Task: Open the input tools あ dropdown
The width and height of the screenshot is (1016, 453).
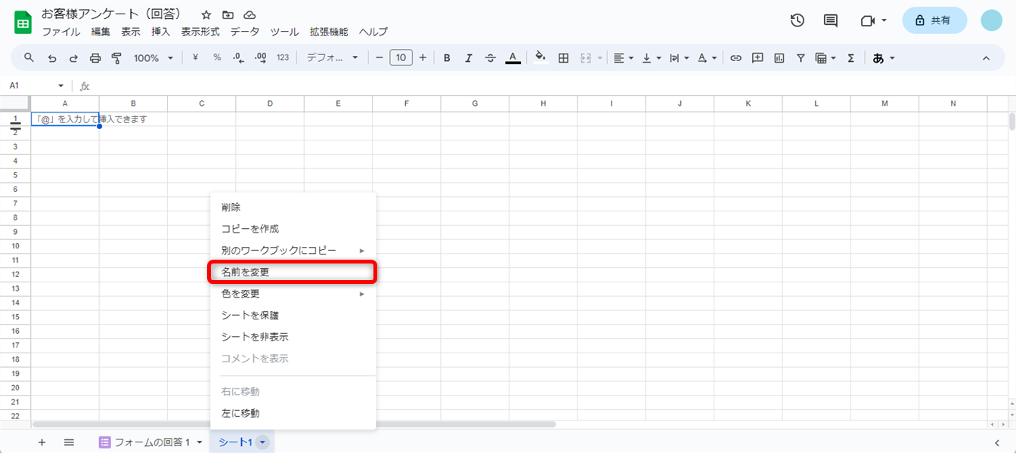Action: 884,58
